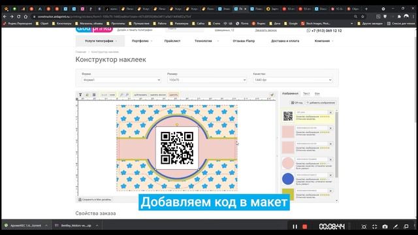Viewport: 418px width, 235px height.
Task: Switch to the Текст tab
Action: point(306,93)
